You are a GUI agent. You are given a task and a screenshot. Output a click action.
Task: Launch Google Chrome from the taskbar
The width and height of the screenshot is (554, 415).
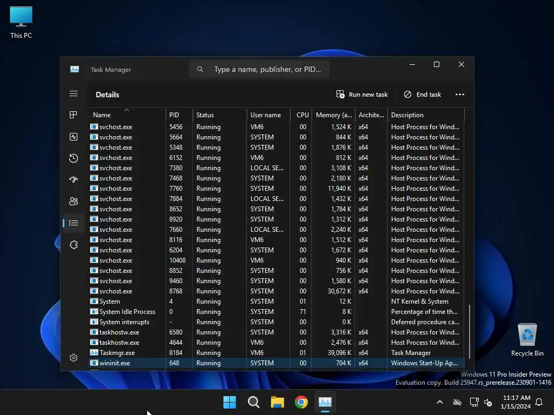pos(301,402)
